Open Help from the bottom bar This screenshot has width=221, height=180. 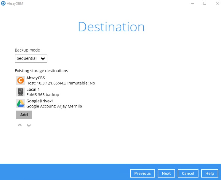tap(210, 173)
